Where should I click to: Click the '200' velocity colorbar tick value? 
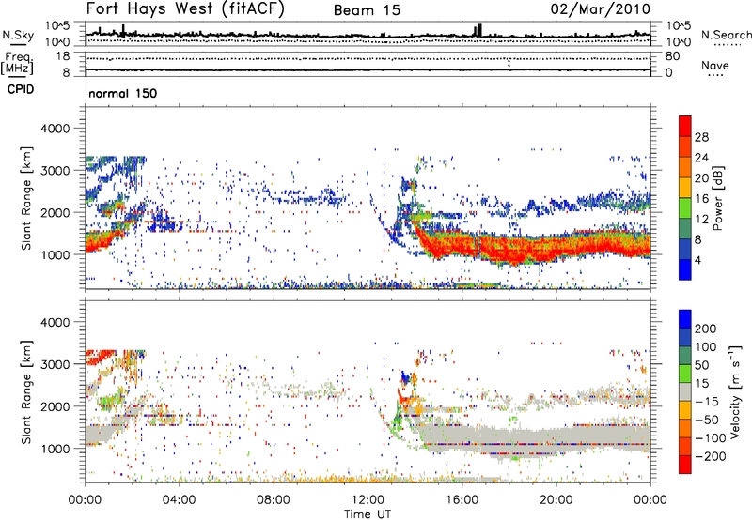point(706,329)
